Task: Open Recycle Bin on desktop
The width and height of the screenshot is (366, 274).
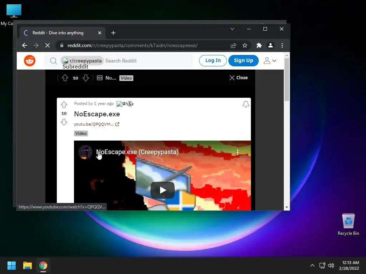Action: coord(348,224)
